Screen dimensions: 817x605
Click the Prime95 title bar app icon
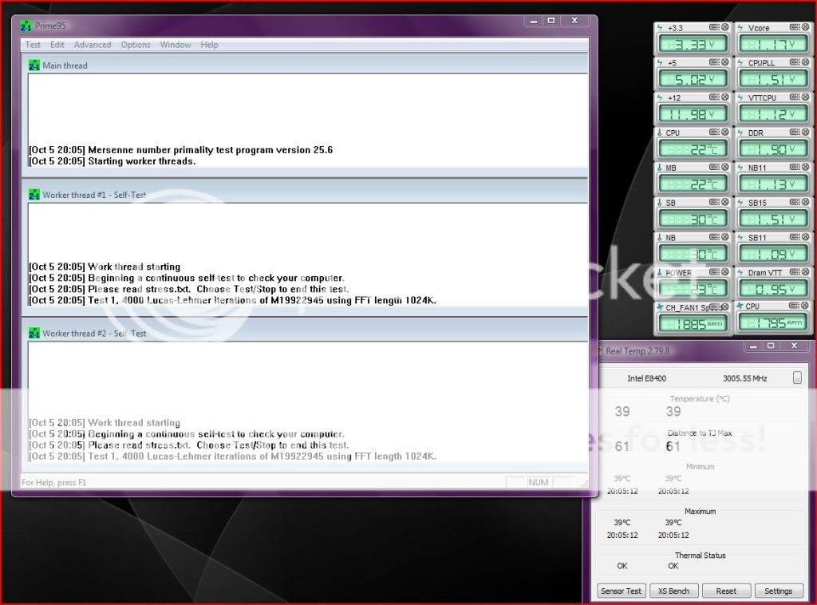(x=26, y=25)
